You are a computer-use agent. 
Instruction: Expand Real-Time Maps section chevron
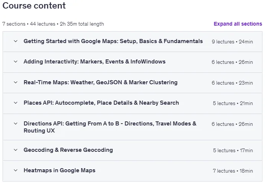(16, 82)
